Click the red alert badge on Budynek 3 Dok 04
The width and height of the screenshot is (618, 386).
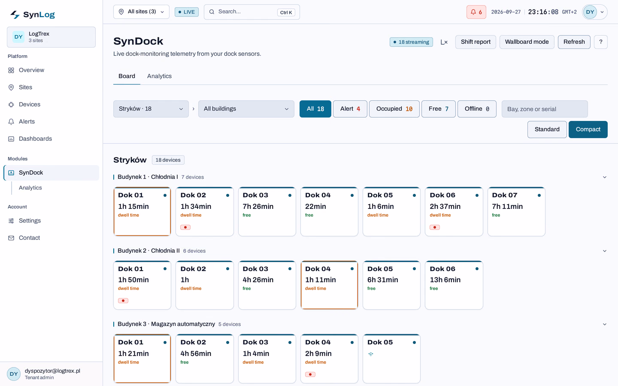coord(310,374)
